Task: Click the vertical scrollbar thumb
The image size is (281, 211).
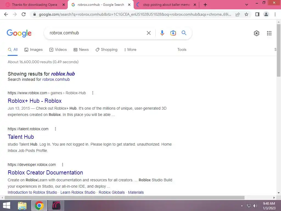Action: 279,51
